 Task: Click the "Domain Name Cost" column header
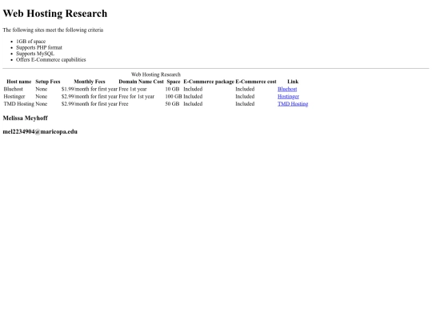pyautogui.click(x=141, y=82)
